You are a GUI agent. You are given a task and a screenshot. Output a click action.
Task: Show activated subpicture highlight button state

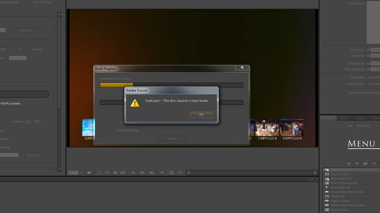tap(152, 173)
